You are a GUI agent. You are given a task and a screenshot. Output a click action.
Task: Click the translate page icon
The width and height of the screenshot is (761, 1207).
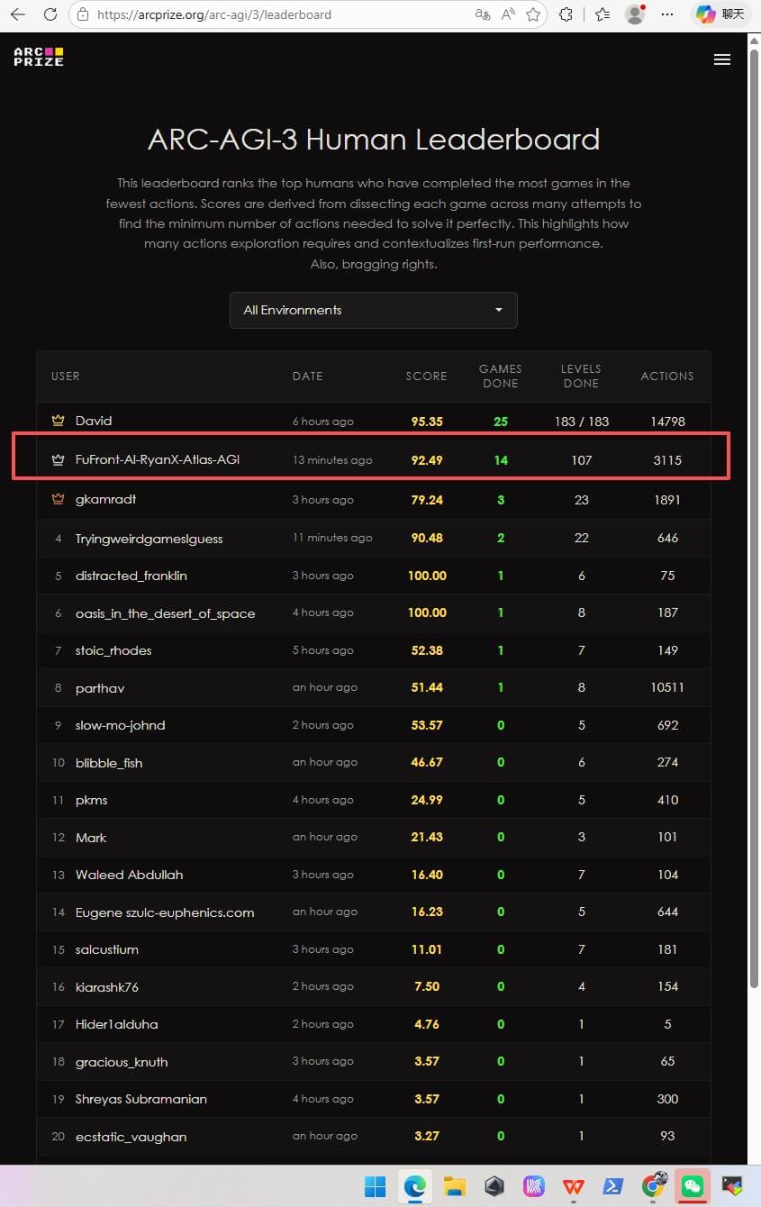pyautogui.click(x=483, y=14)
